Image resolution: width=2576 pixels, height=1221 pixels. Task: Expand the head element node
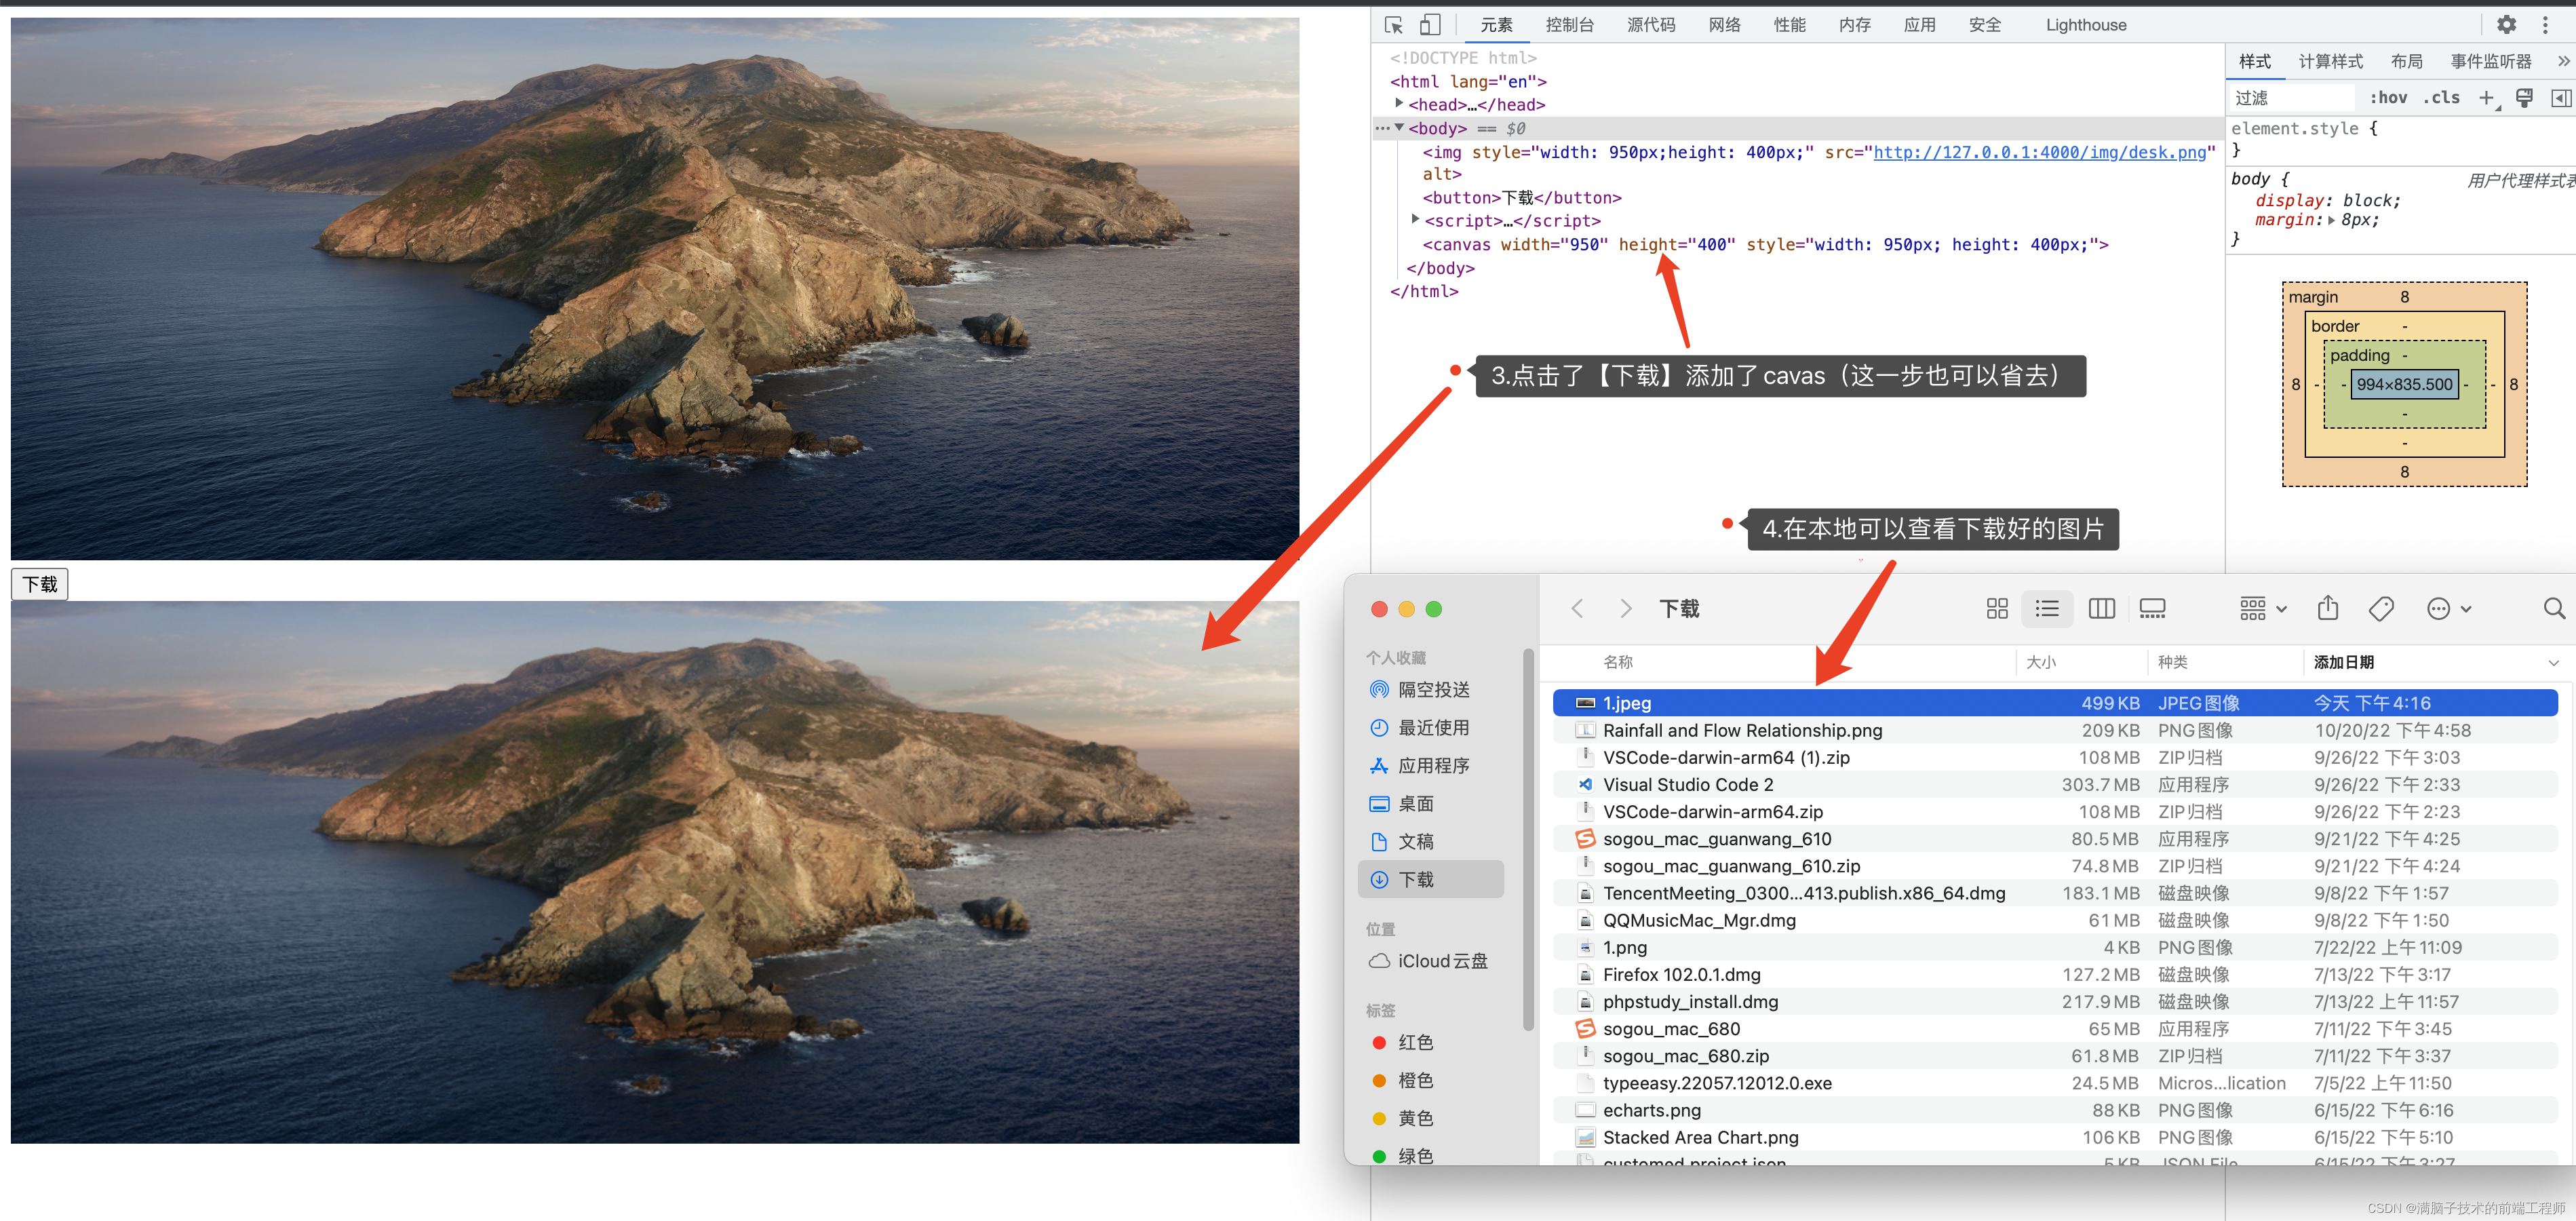pyautogui.click(x=1399, y=103)
